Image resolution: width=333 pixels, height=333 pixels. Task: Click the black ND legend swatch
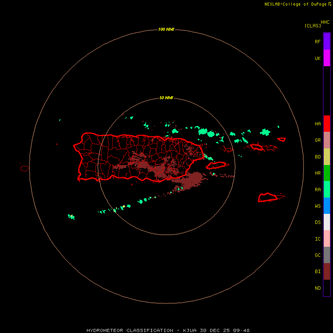tap(327, 288)
